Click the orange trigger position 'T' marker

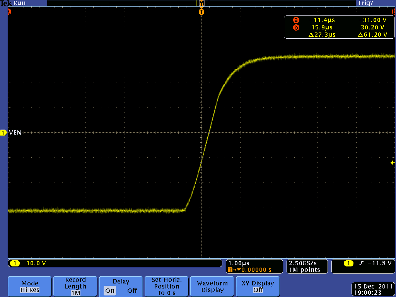(201, 12)
